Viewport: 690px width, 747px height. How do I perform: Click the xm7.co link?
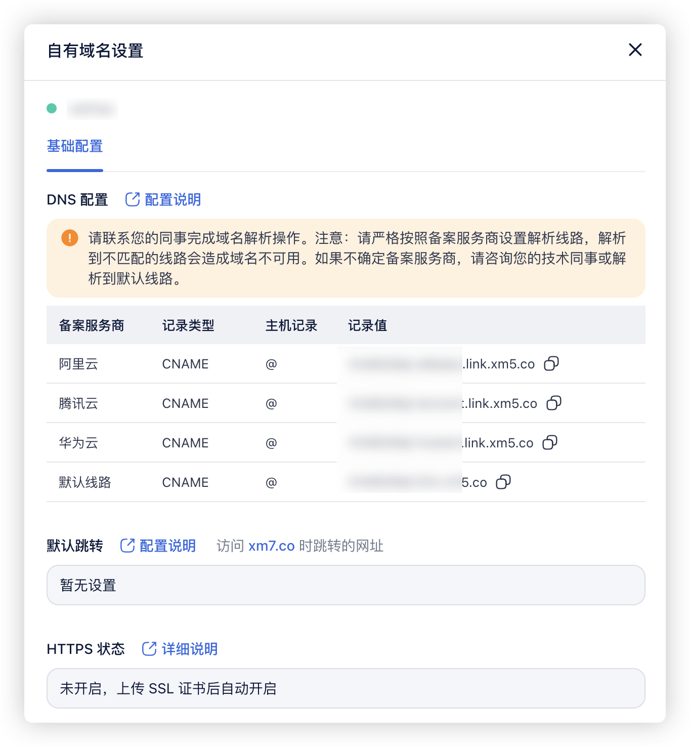[272, 546]
